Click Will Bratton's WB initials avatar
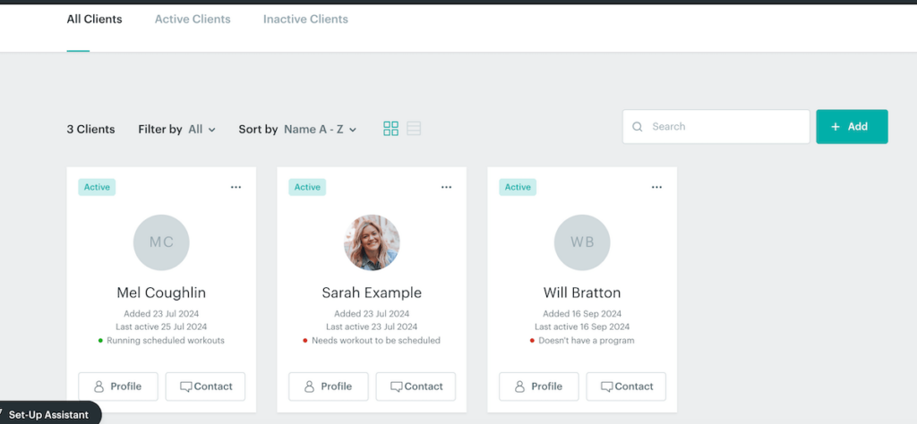Screen dimensions: 917x424 pos(582,242)
